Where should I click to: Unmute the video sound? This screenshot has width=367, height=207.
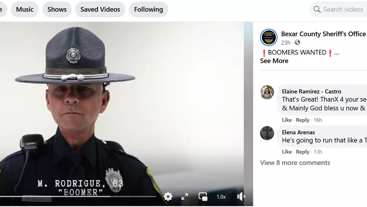point(241,196)
